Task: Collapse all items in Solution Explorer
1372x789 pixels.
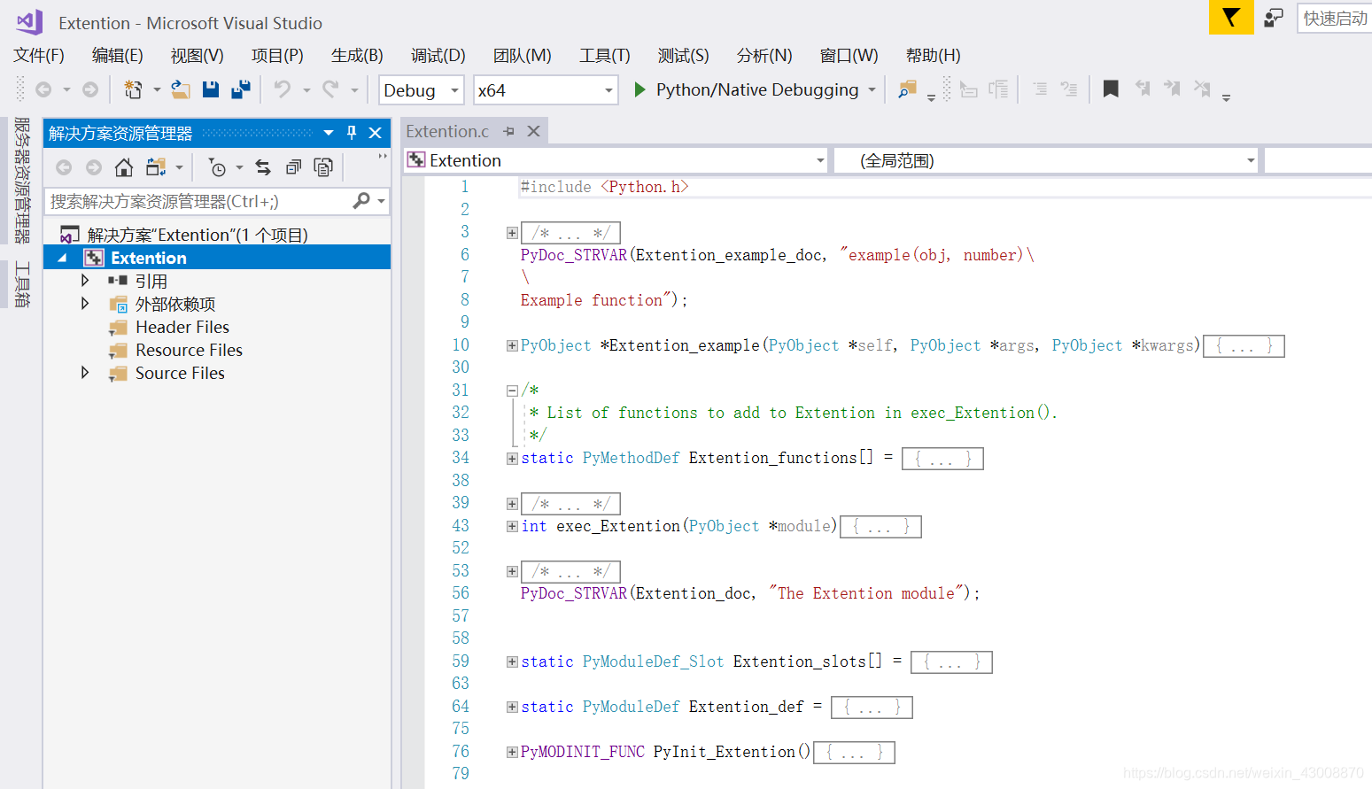Action: [x=293, y=167]
